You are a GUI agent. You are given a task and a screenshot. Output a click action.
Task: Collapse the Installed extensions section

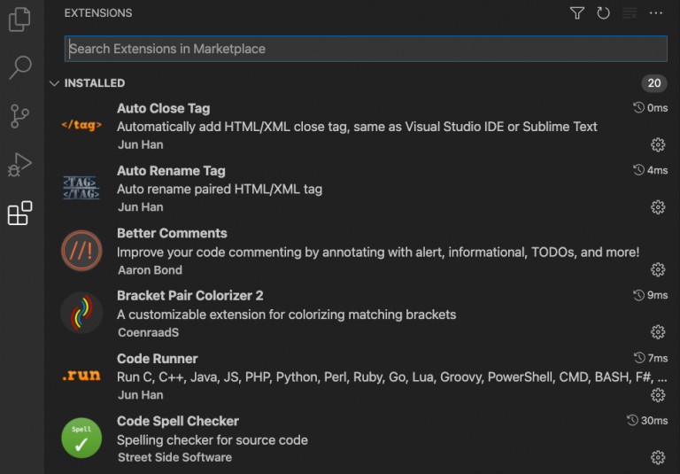[x=55, y=83]
